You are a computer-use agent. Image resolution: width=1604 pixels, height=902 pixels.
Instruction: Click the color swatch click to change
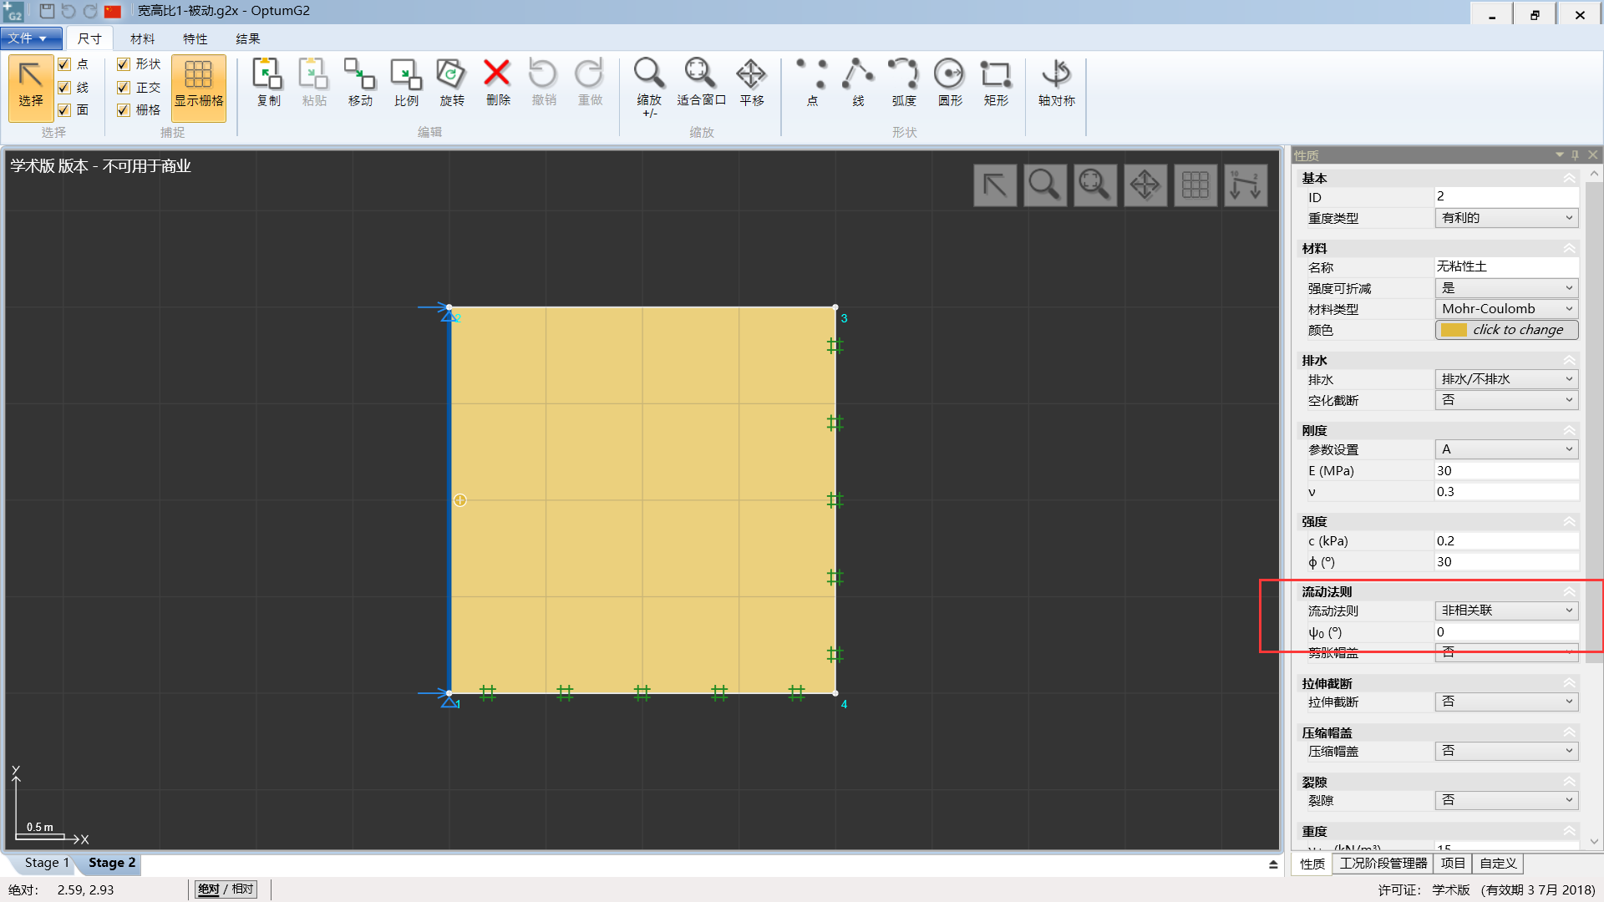(1506, 330)
